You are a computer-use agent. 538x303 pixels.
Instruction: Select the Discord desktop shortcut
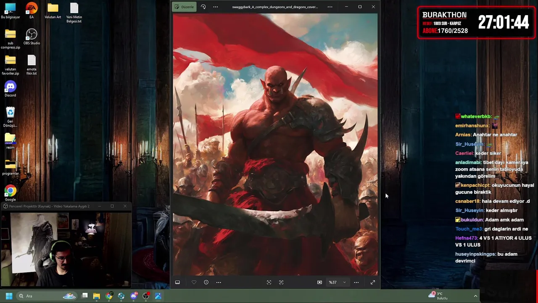pos(11,89)
